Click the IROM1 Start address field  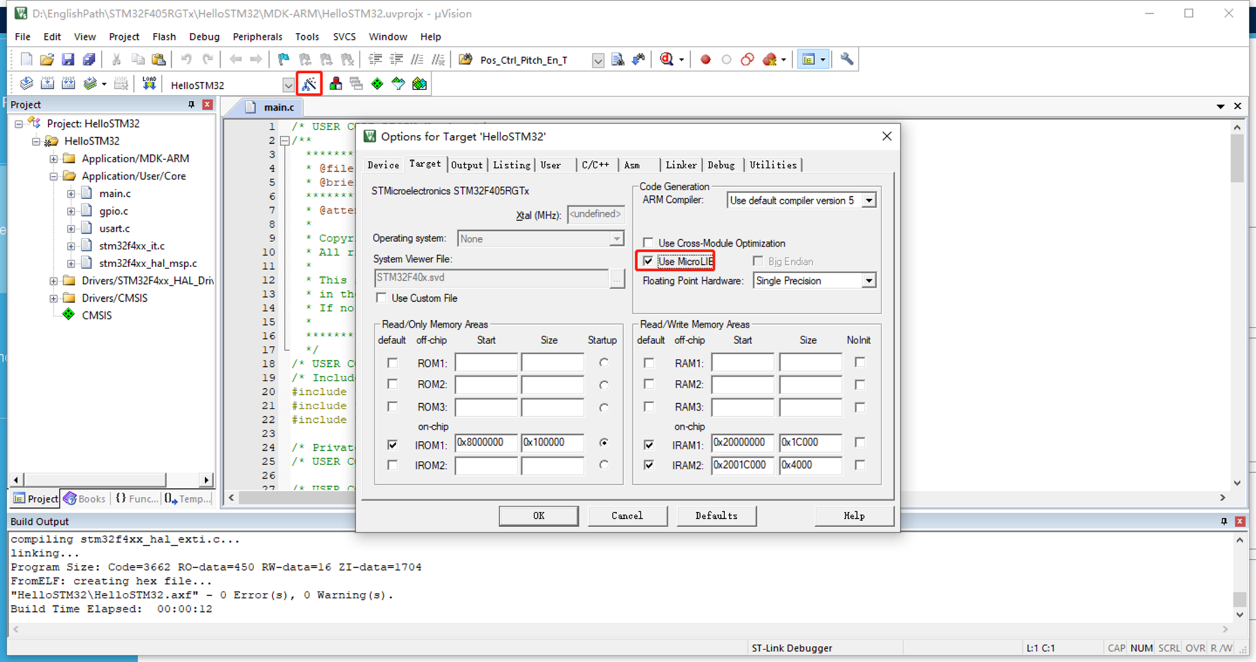tap(486, 443)
